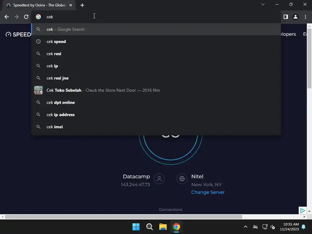Close the Speedtest by Ookla tab

(71, 5)
